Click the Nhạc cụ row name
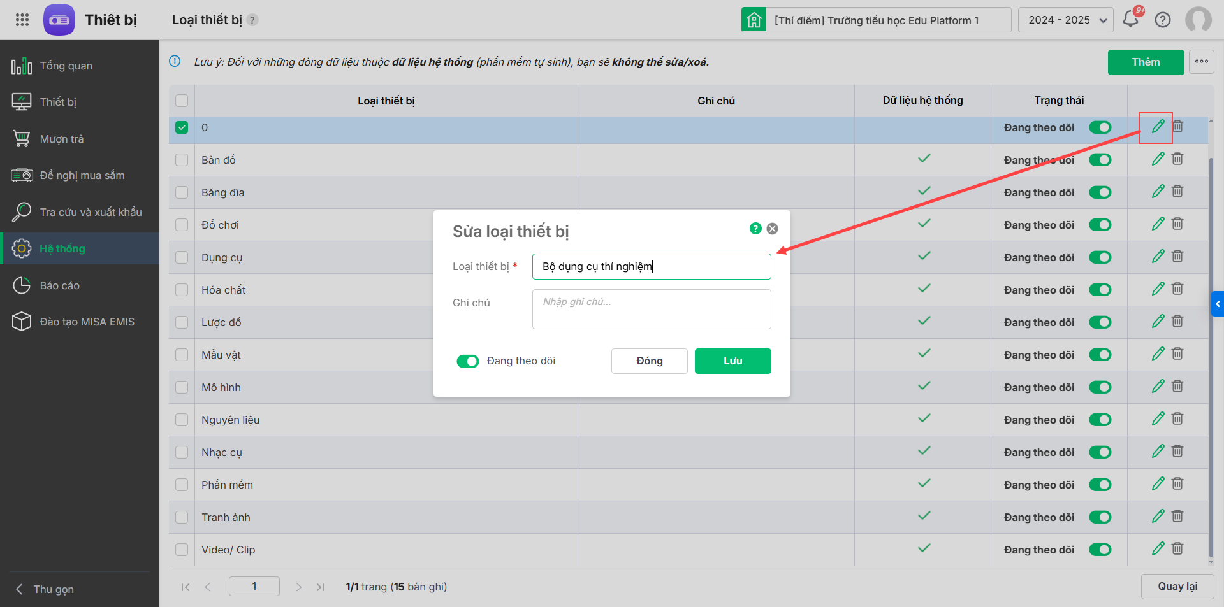Viewport: 1224px width, 607px height. [x=222, y=452]
